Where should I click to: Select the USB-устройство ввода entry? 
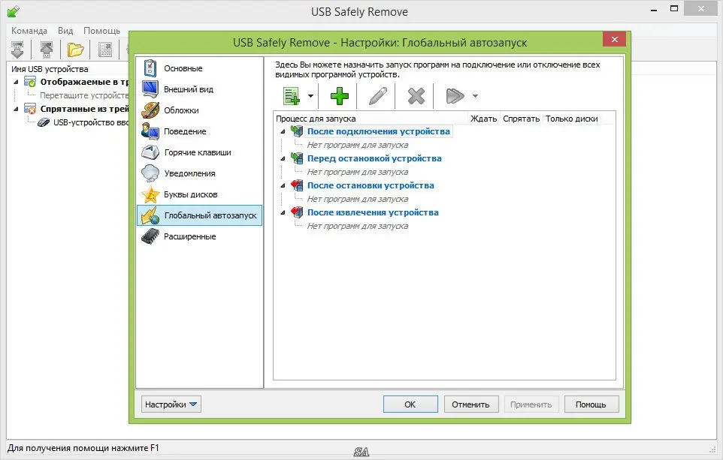pos(91,122)
